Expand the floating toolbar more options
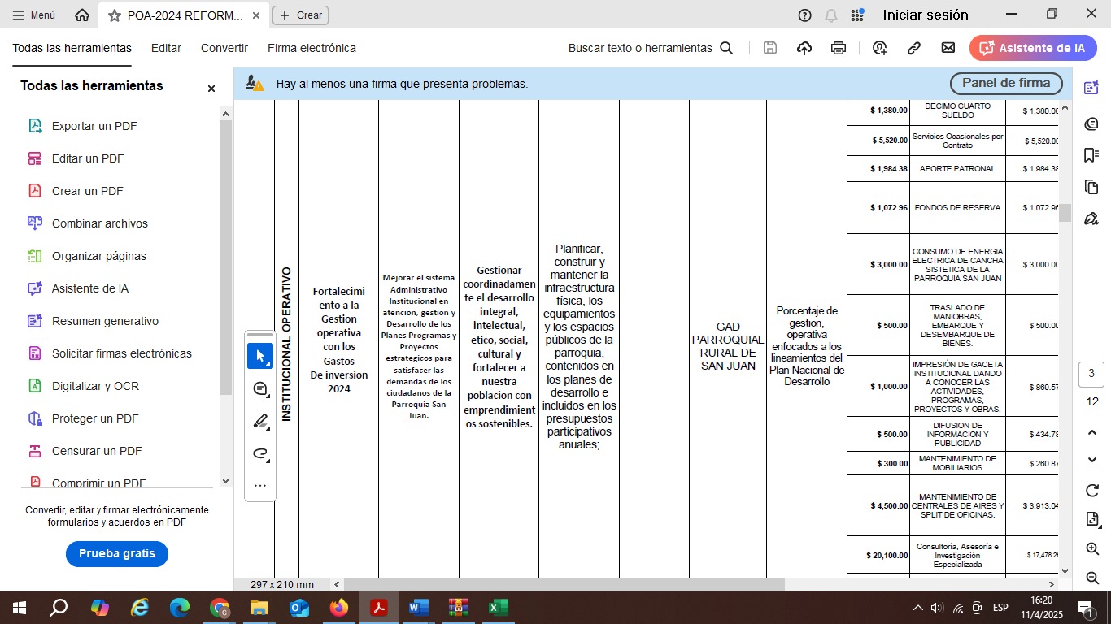Image resolution: width=1111 pixels, height=624 pixels. pyautogui.click(x=260, y=486)
